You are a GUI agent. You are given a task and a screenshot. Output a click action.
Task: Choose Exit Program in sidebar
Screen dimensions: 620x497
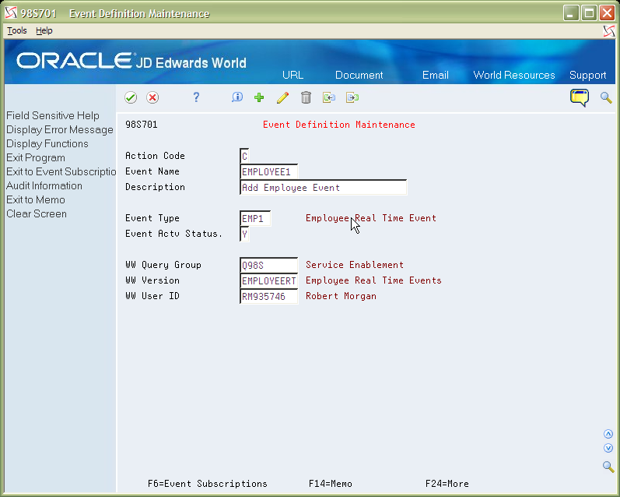[36, 157]
